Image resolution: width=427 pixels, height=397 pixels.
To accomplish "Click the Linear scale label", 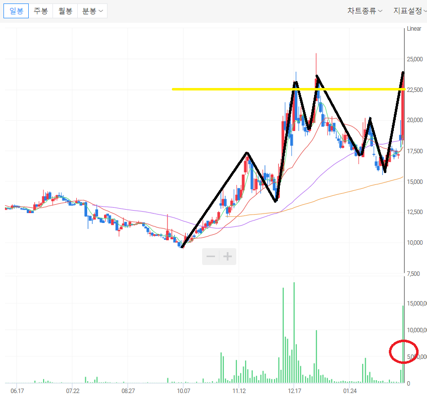I will [x=414, y=29].
